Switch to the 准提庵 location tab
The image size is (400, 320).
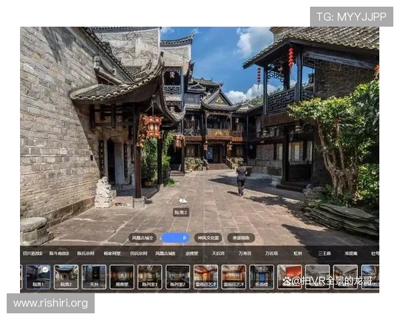pos(351,253)
